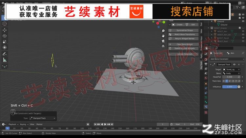Switch to the Rig Tools sidebar tab
This screenshot has width=246, height=138.
tap(201, 65)
